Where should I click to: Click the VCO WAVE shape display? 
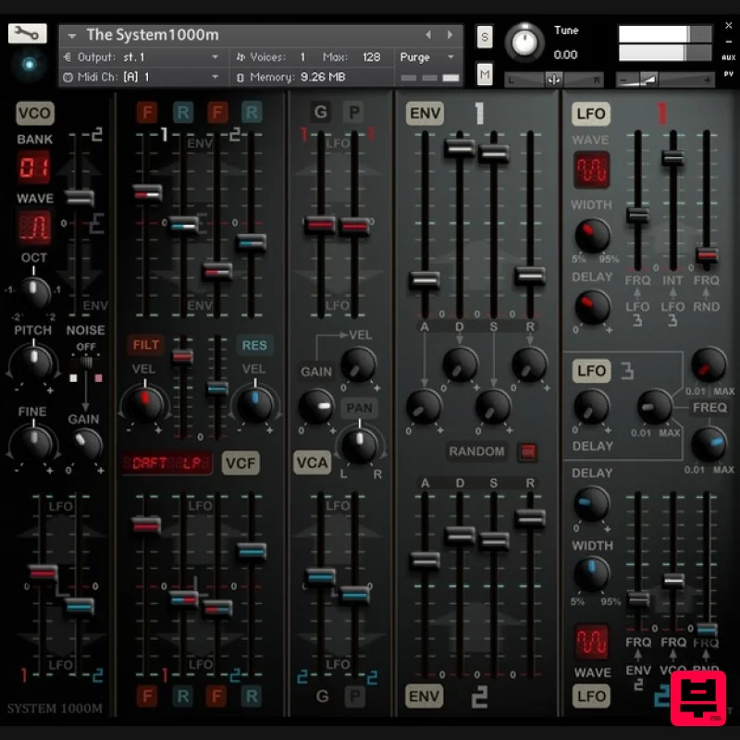[34, 227]
